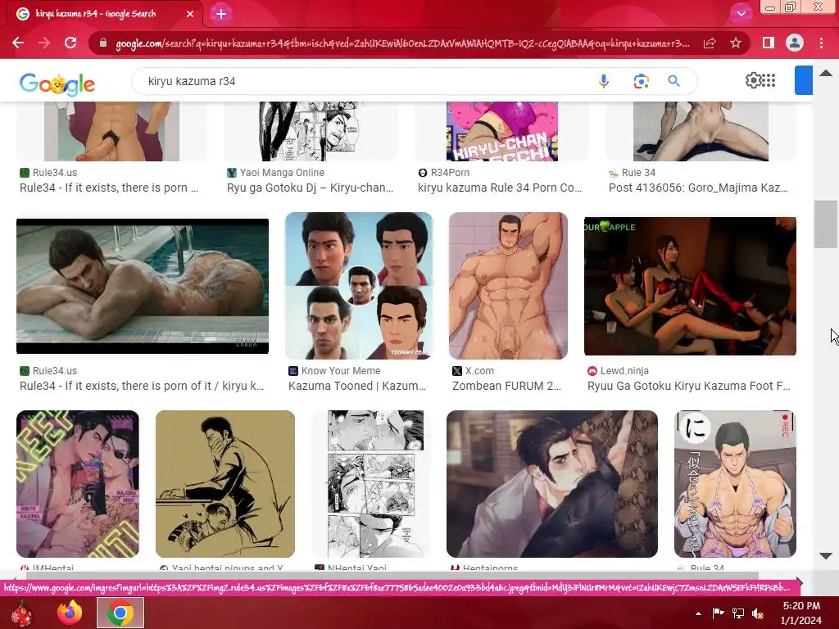The image size is (839, 629).
Task: Click the browser forward arrow
Action: (x=44, y=43)
